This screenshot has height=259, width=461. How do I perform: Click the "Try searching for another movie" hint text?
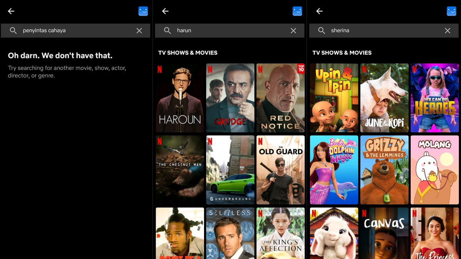click(67, 72)
